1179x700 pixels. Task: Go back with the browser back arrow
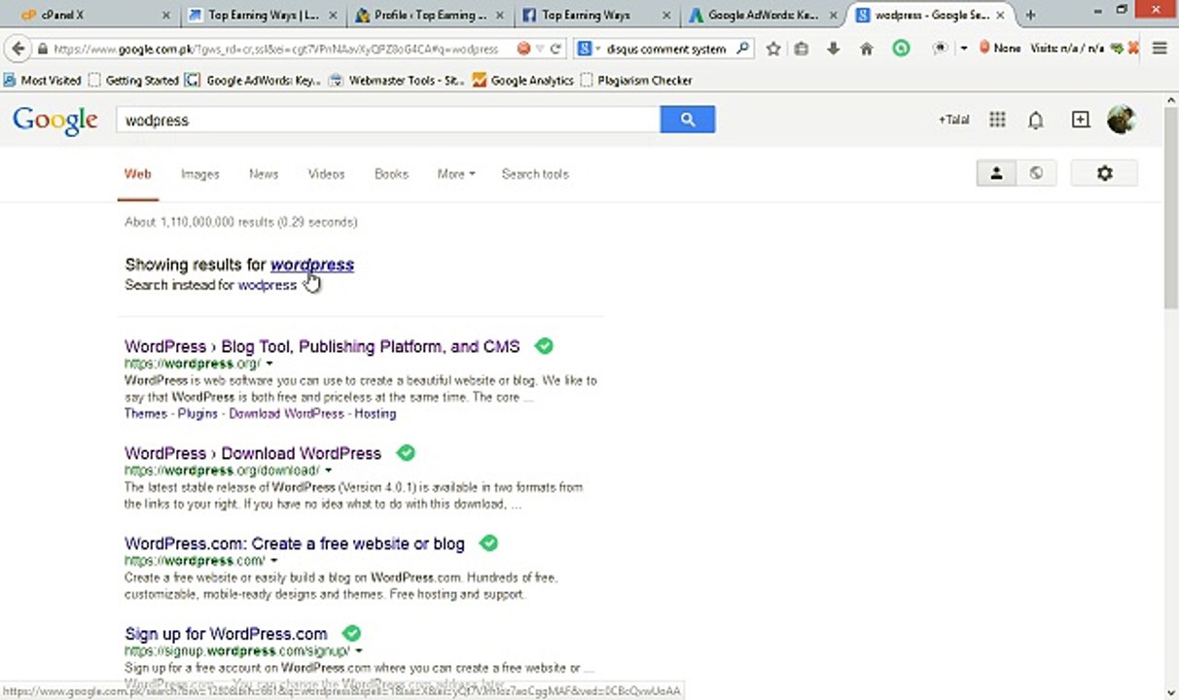click(x=18, y=49)
